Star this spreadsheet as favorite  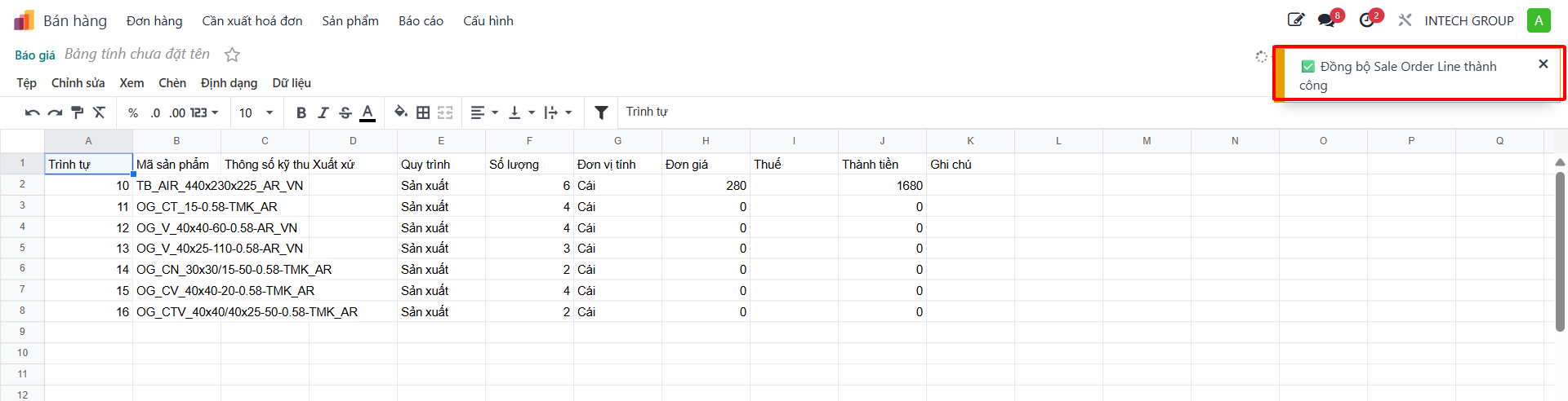point(232,55)
